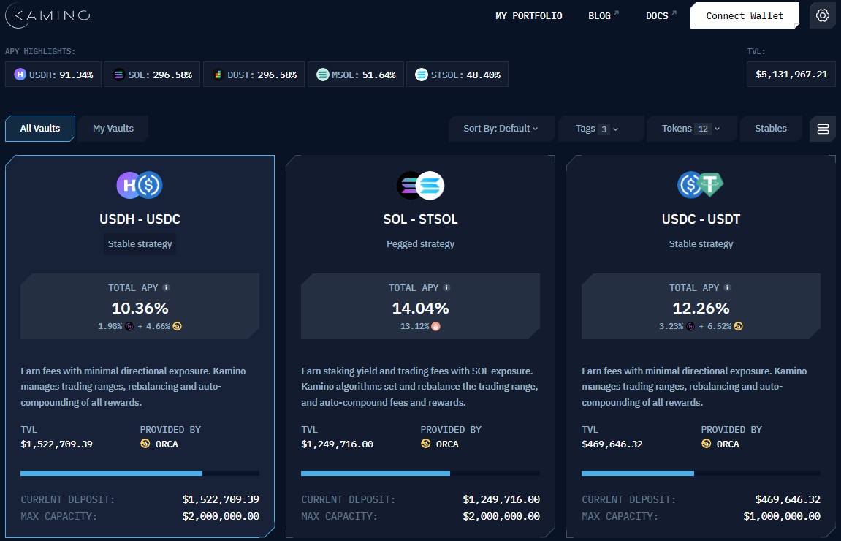Click the Stable strategy tag on USDH-USDC card
The image size is (841, 541).
point(140,243)
